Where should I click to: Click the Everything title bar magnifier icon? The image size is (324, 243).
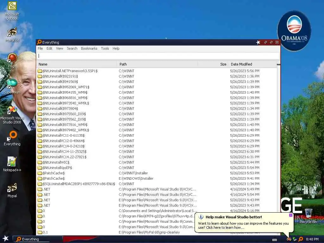(39, 42)
